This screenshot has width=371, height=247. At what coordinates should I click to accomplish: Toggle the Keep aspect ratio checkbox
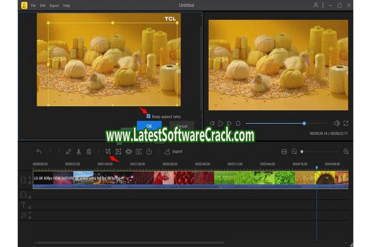point(148,116)
